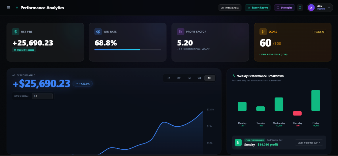The image size is (338, 156).
Task: Select the 1M time range
Action: (189, 78)
